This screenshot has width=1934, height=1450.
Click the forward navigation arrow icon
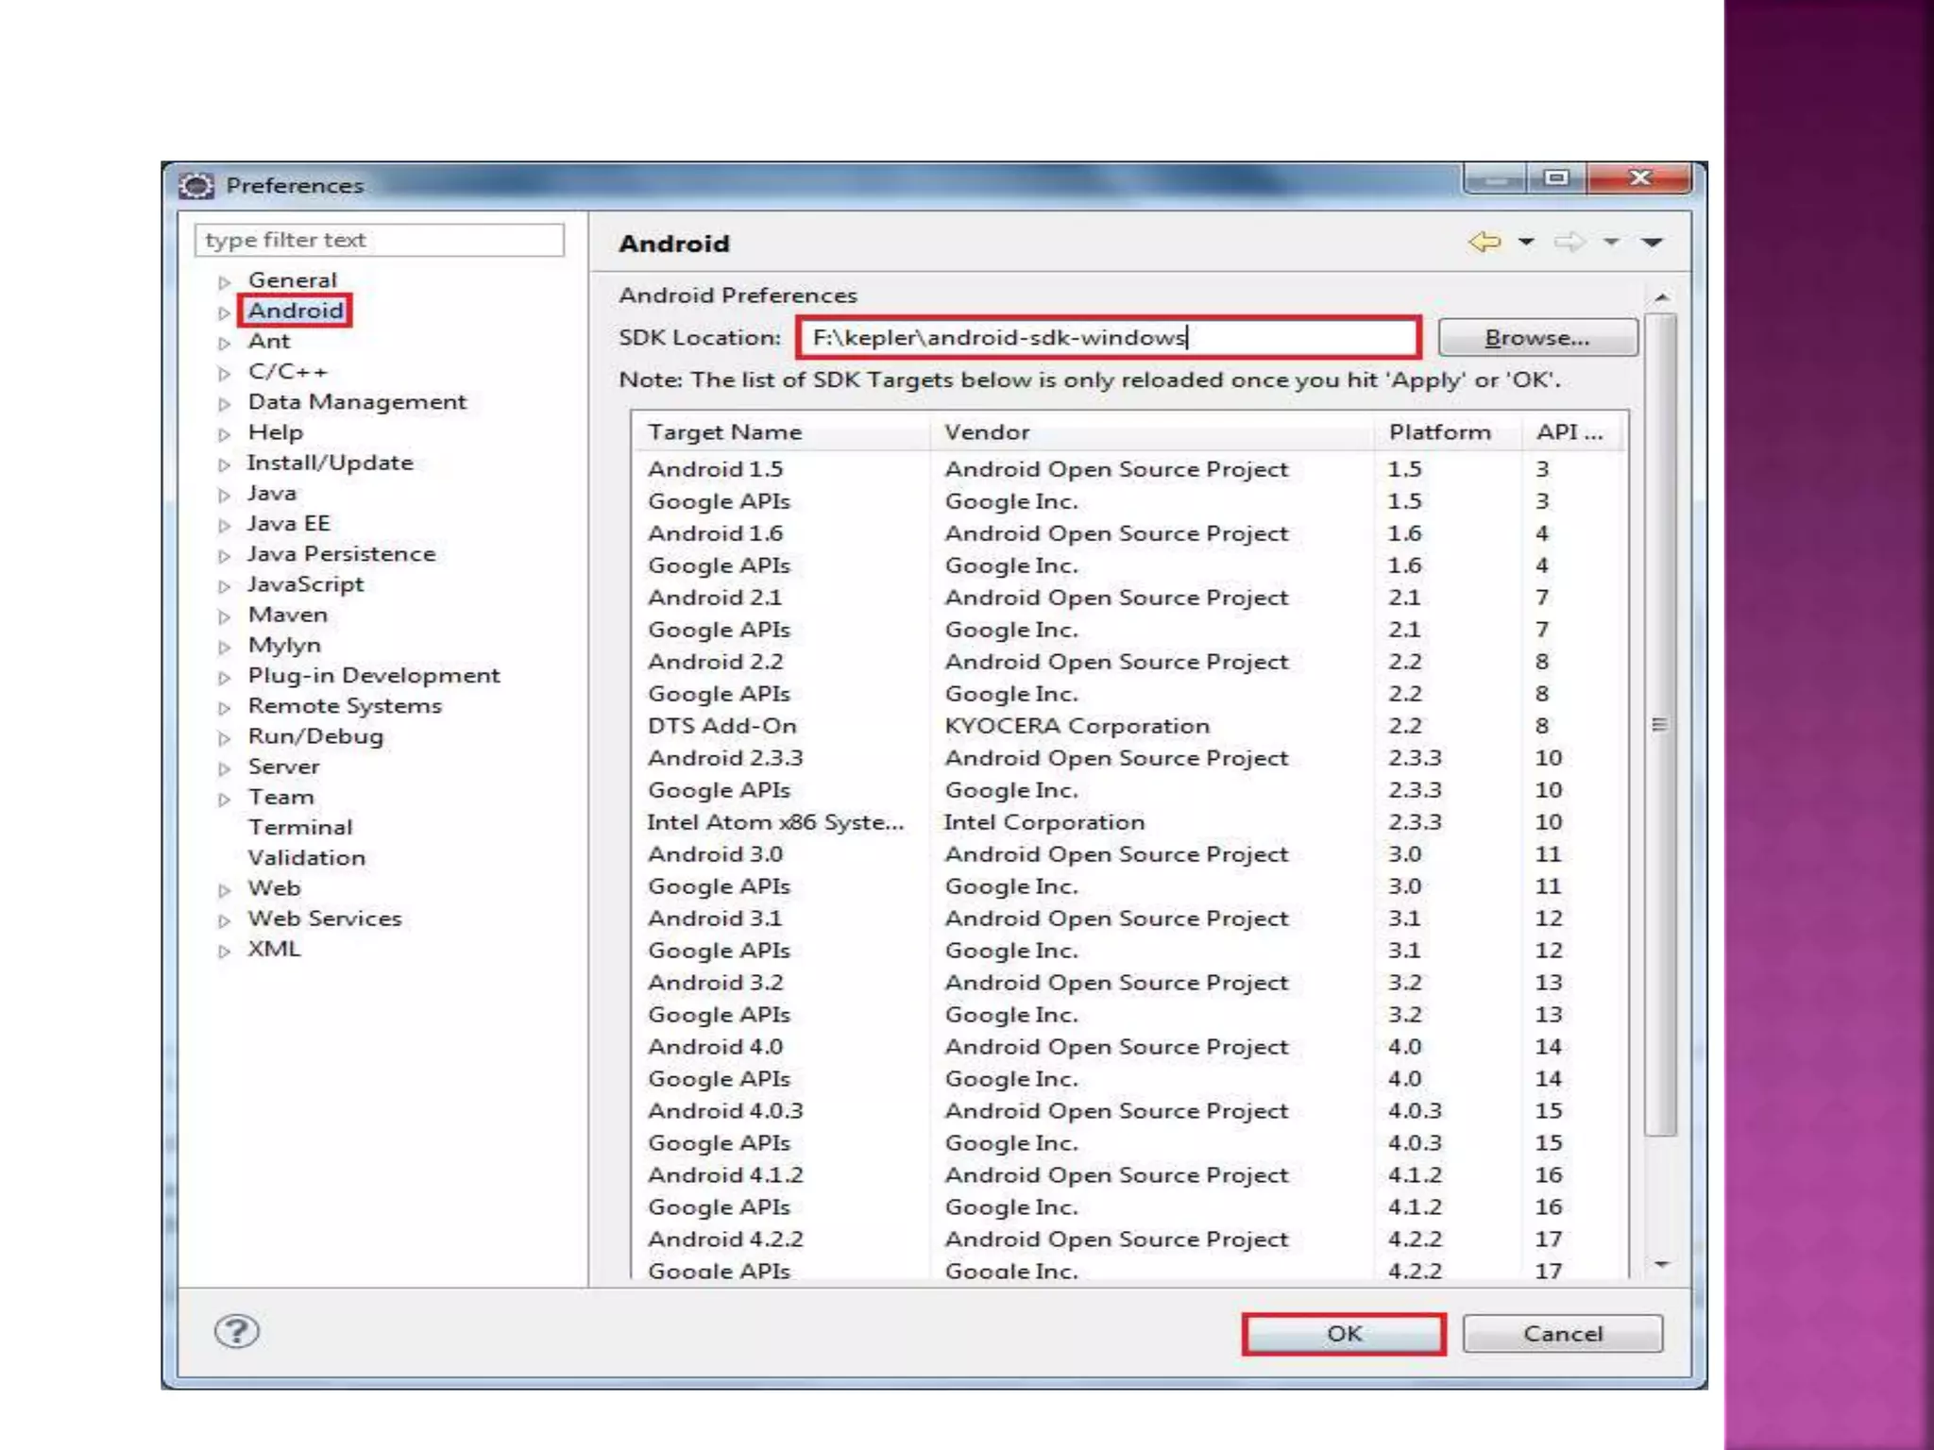tap(1569, 243)
